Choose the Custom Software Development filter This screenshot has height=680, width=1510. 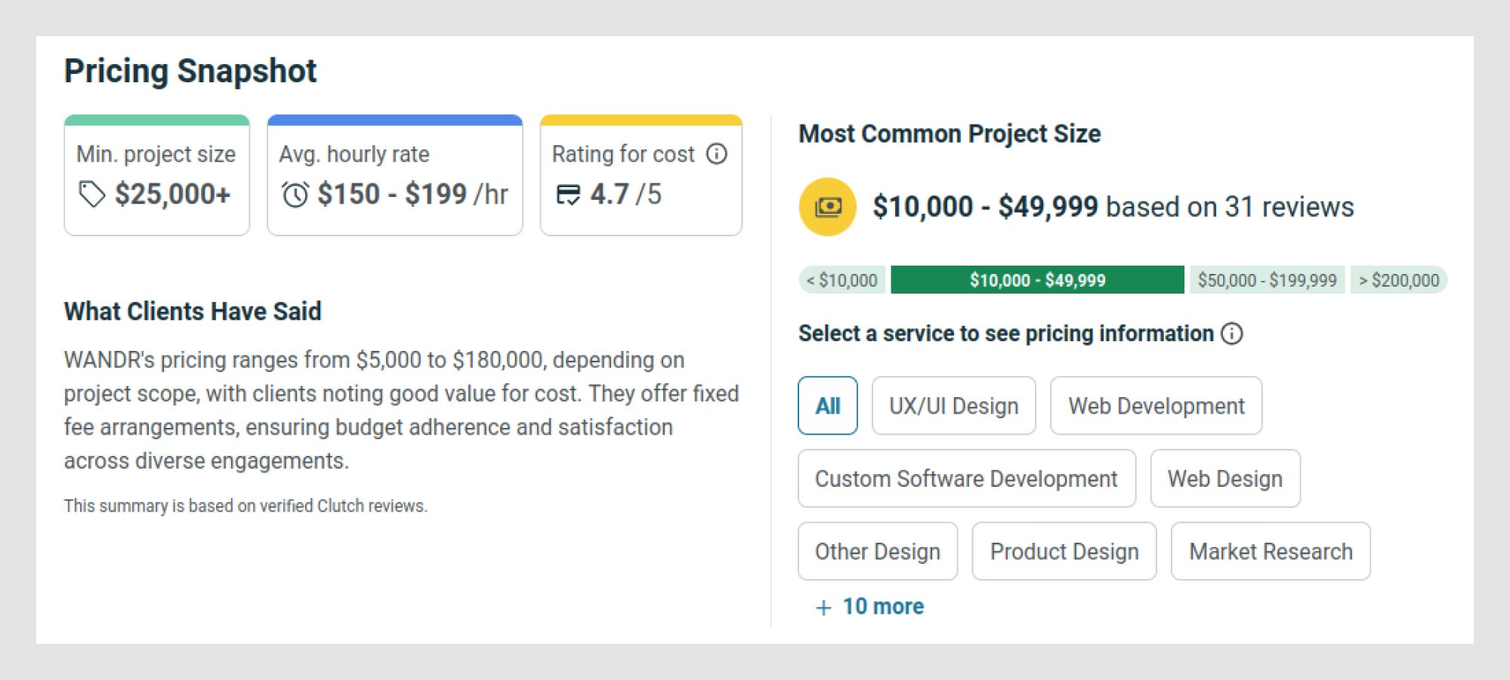point(966,479)
